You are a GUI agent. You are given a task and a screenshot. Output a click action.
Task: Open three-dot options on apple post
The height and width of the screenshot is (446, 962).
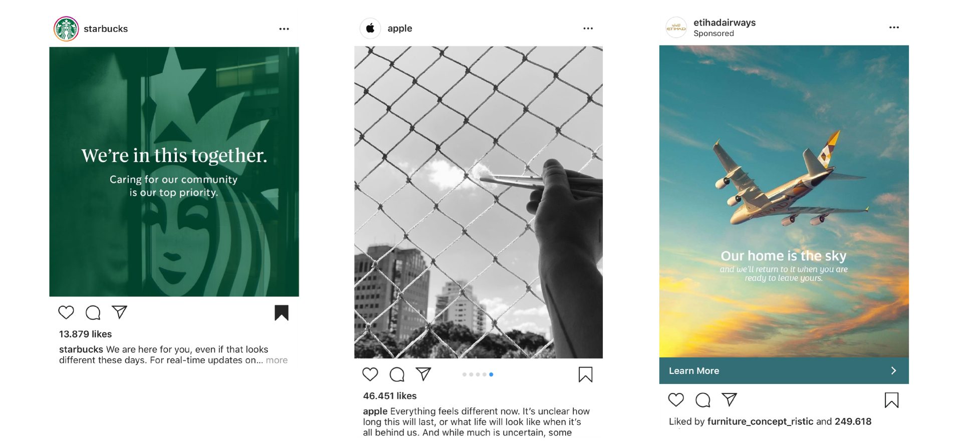click(588, 29)
